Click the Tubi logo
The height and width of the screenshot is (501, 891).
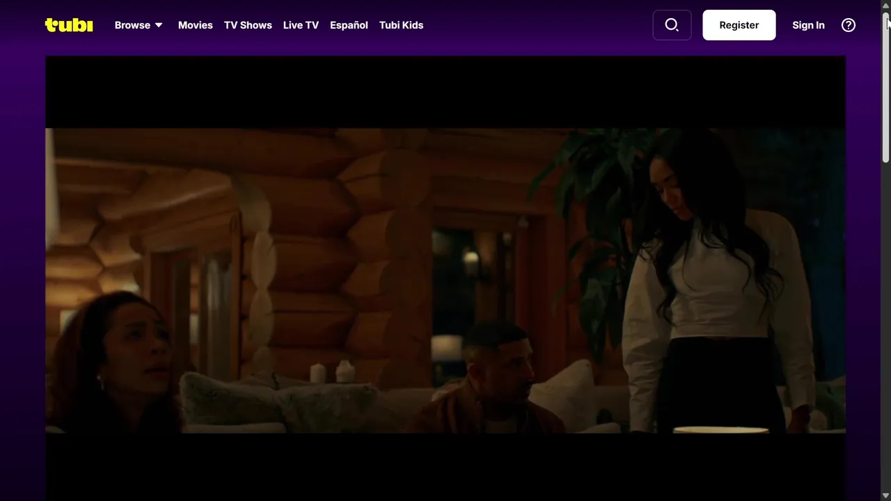click(69, 25)
